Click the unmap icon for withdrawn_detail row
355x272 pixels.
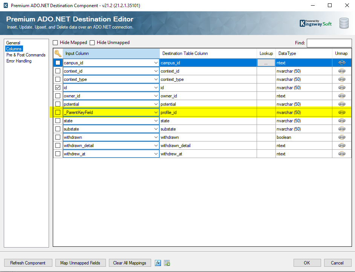342,145
